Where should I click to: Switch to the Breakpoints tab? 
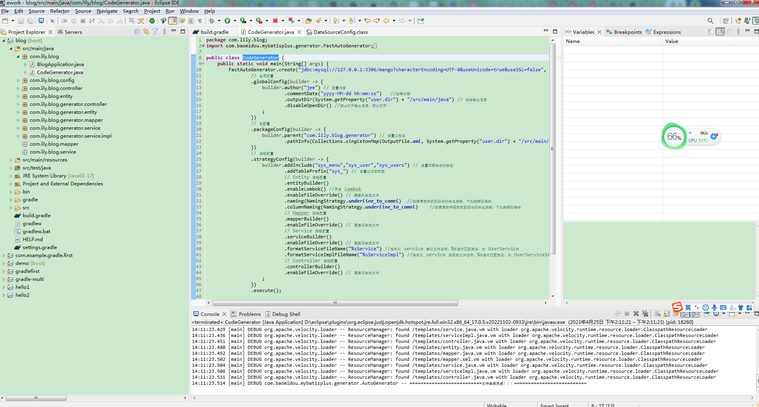point(624,32)
